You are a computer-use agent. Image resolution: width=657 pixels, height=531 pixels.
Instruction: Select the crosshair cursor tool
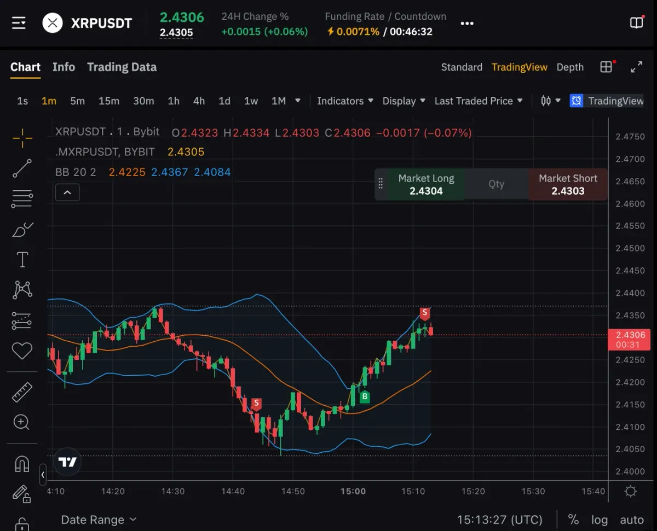click(x=22, y=138)
